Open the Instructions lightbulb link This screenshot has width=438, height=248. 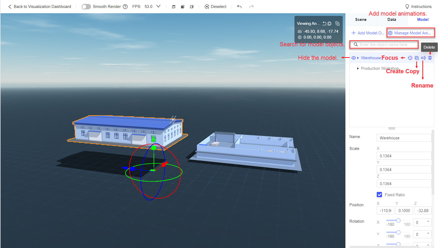click(418, 7)
